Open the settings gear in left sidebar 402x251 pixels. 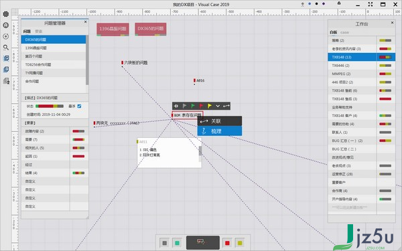point(5,14)
